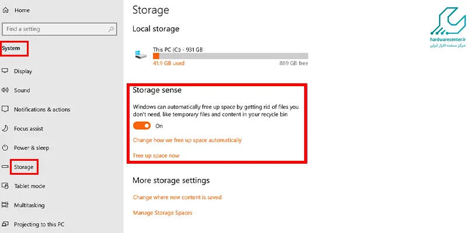
Task: Open Change how we free up space automatically
Action: 187,140
